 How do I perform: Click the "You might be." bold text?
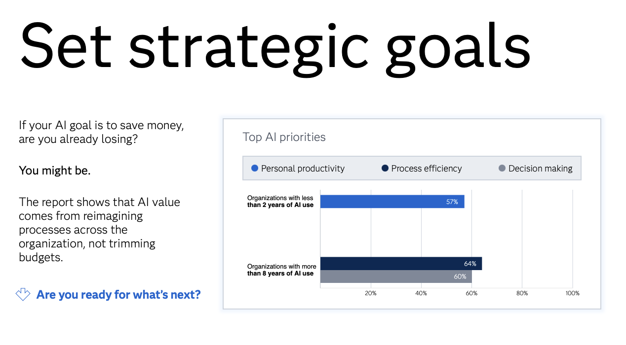(x=55, y=171)
